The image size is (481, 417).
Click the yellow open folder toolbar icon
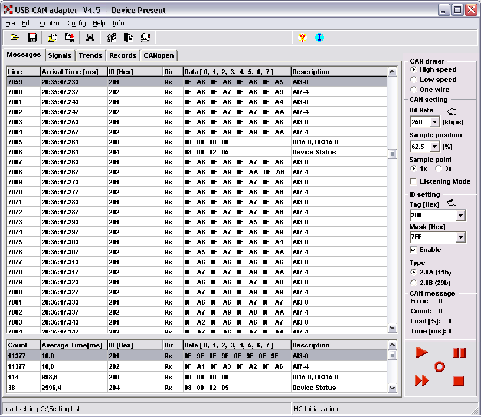tap(14, 38)
